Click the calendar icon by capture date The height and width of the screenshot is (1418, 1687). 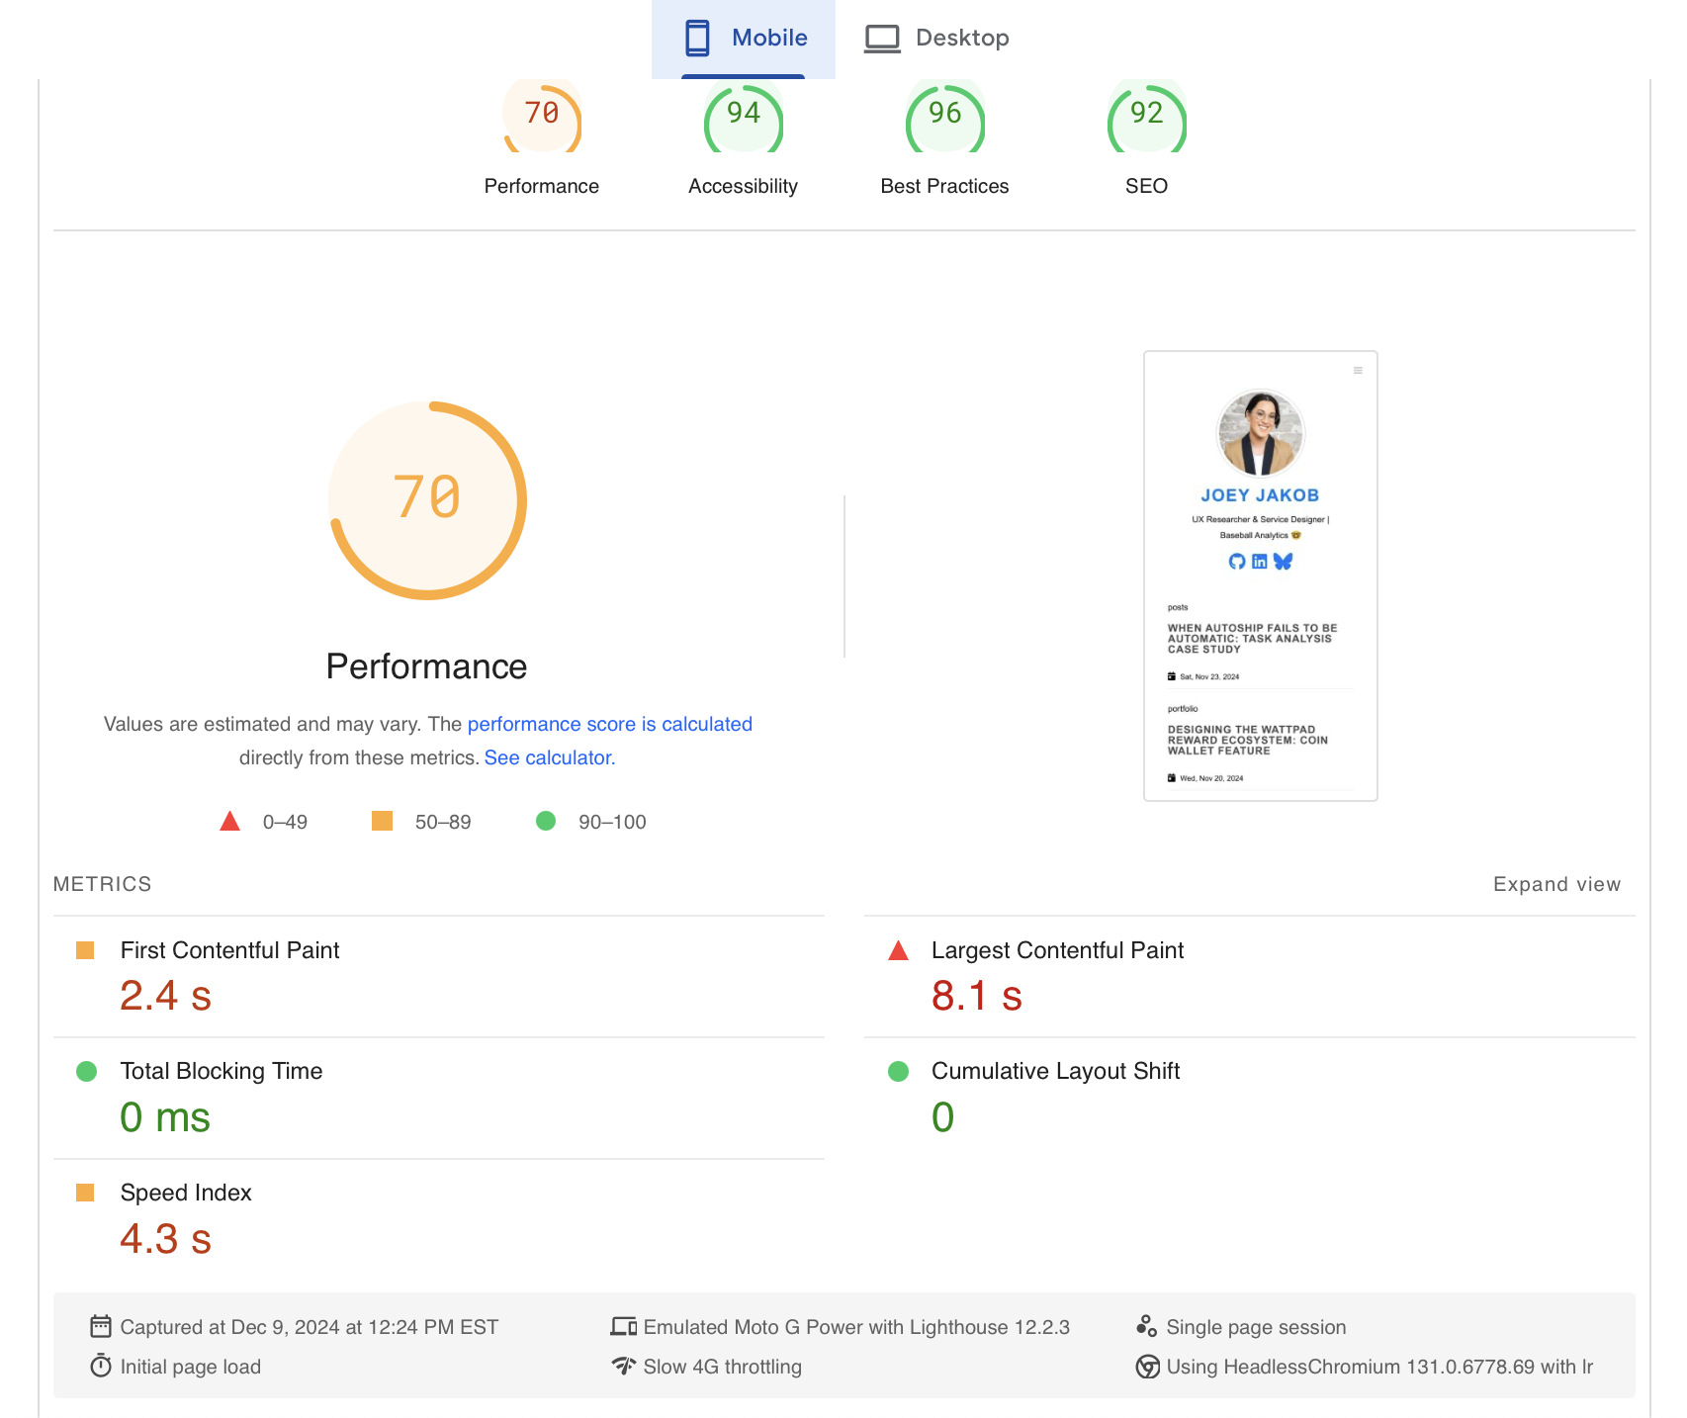[x=101, y=1326]
